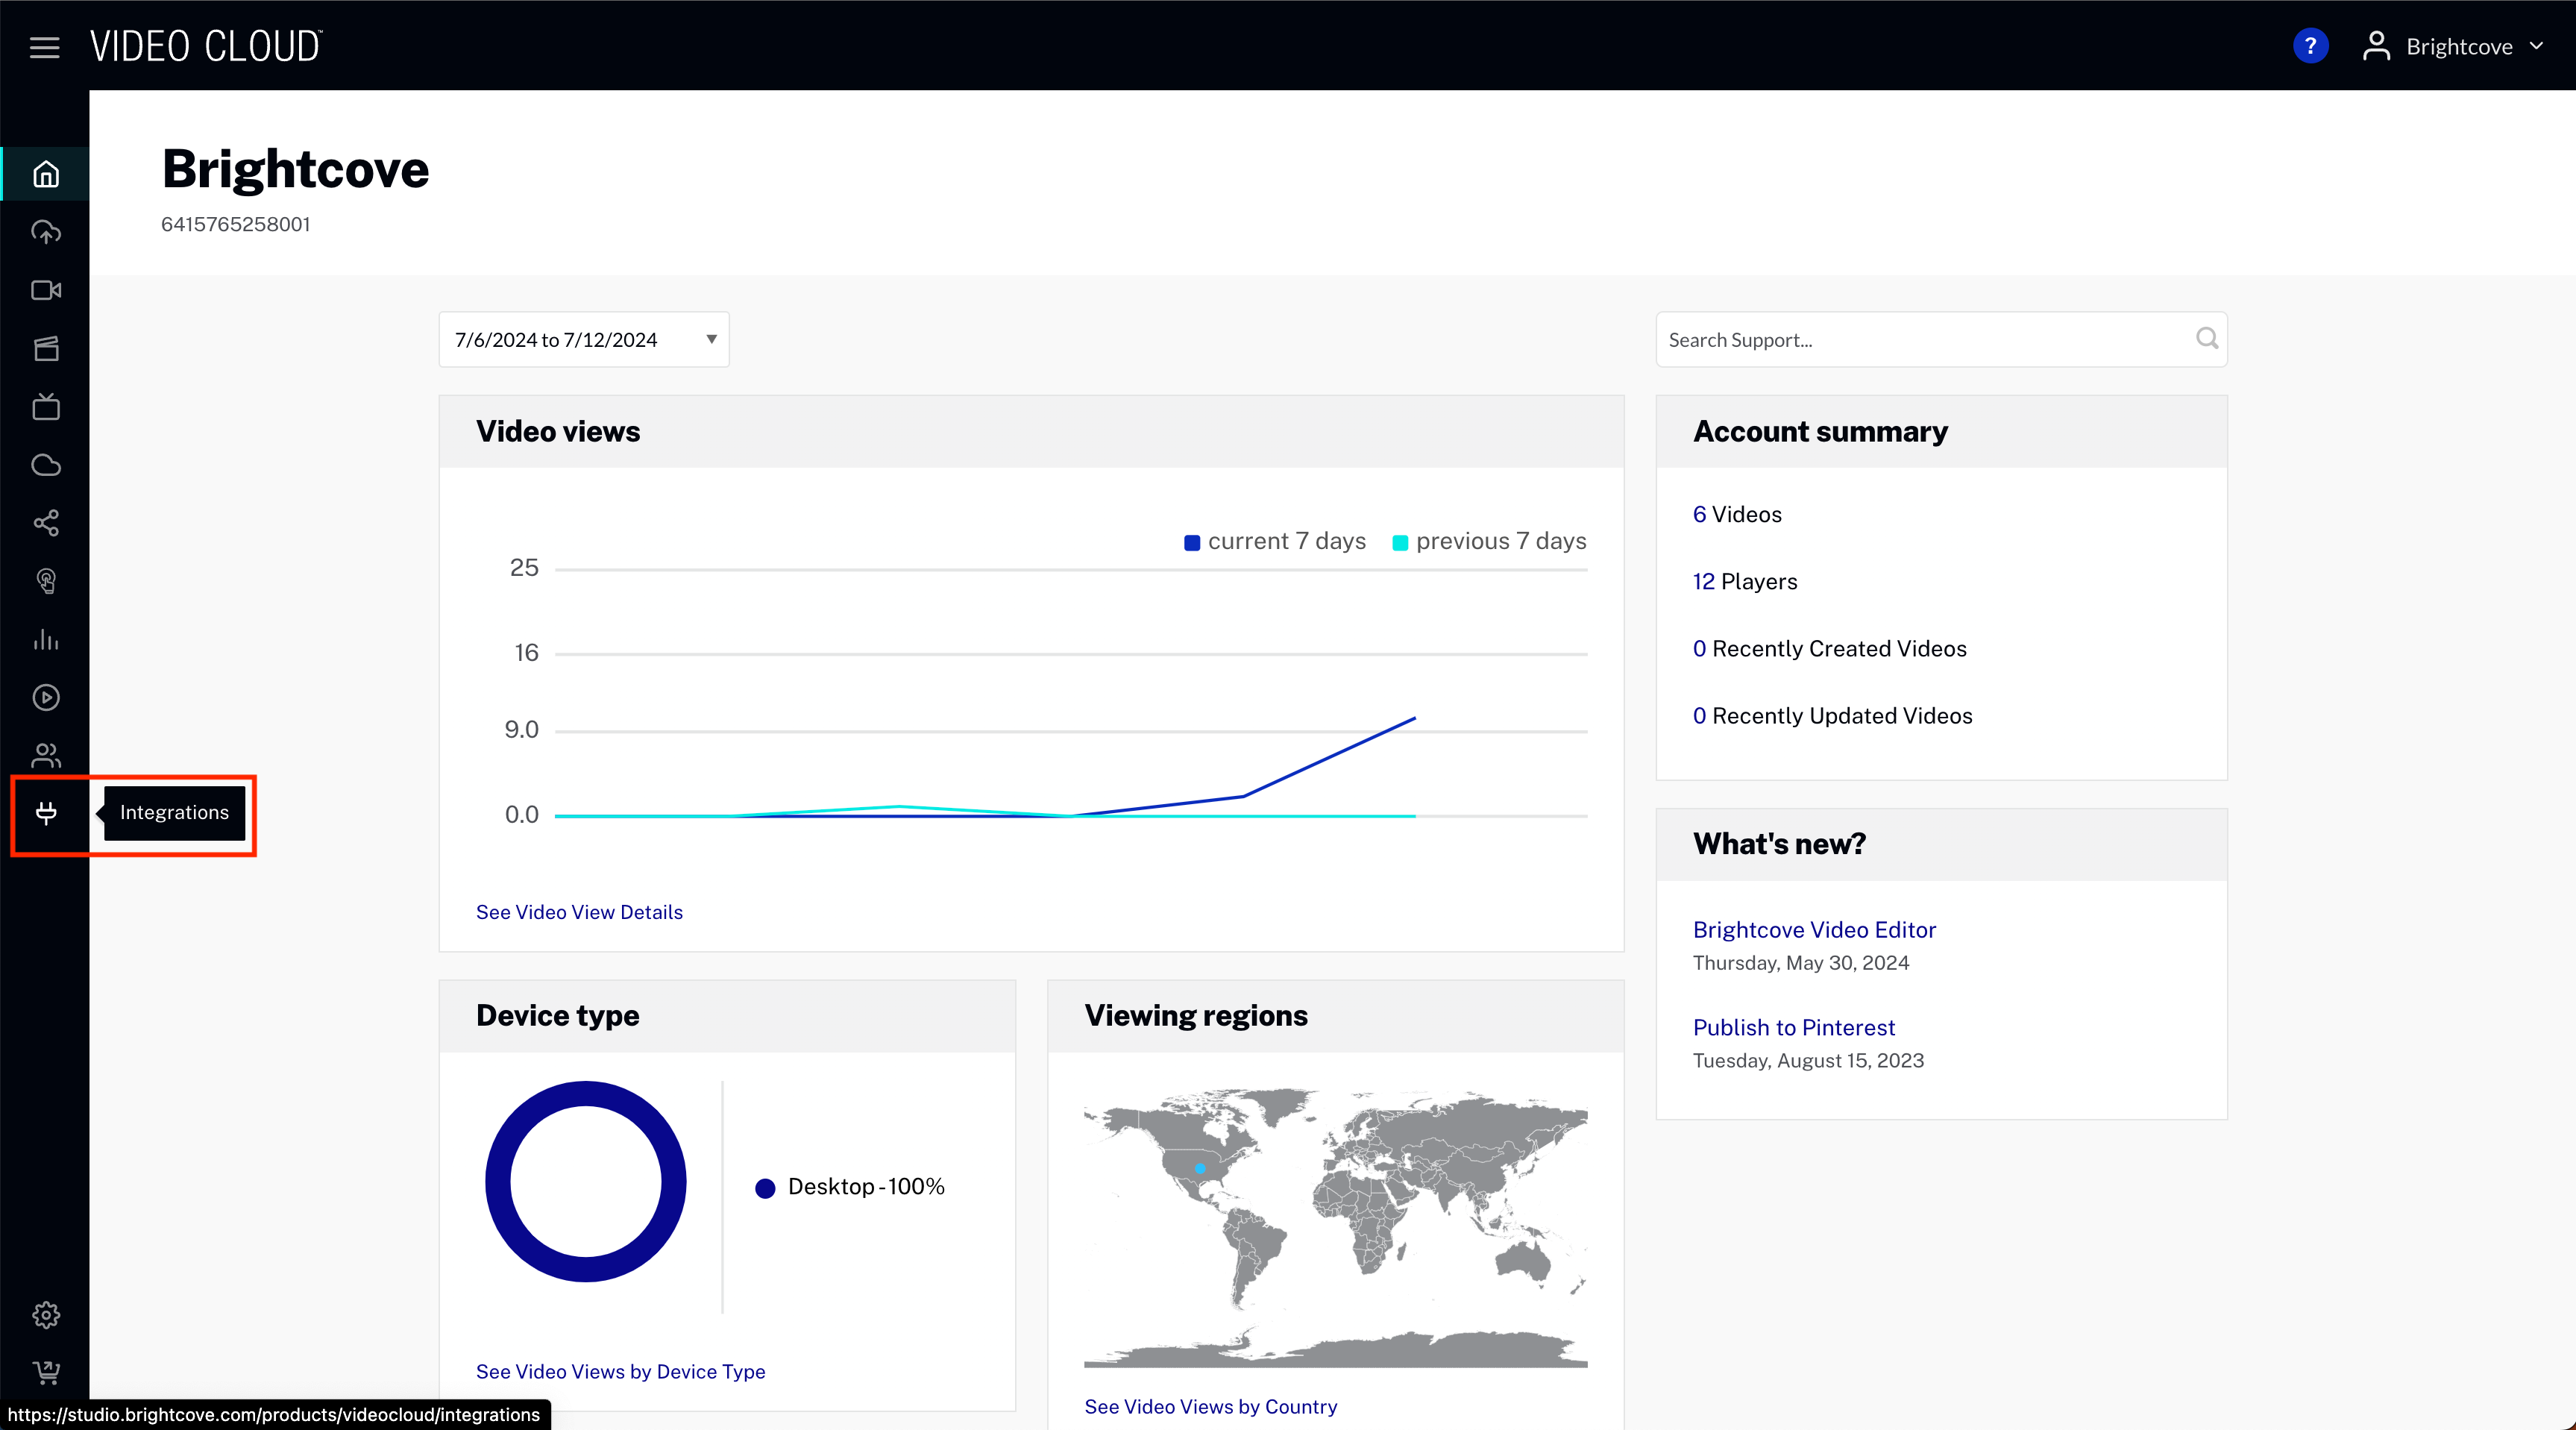The width and height of the screenshot is (2576, 1430).
Task: Open the Upload module cloud icon
Action: point(46,232)
